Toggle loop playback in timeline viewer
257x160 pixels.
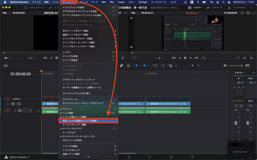tap(204, 58)
